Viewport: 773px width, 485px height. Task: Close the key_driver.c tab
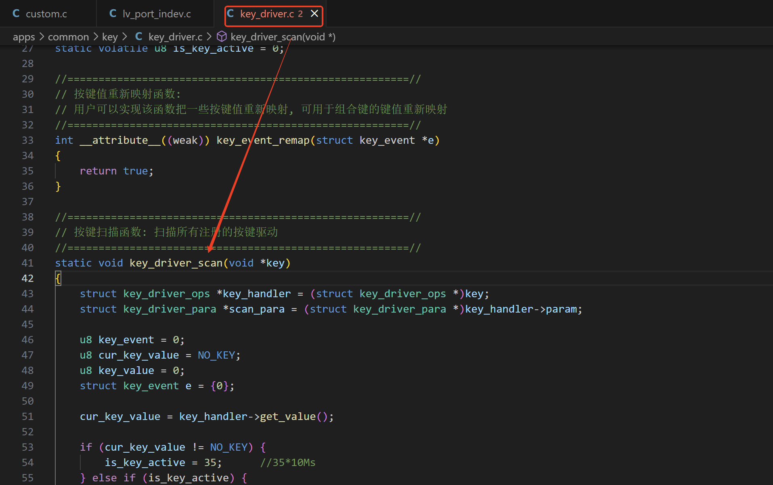314,14
